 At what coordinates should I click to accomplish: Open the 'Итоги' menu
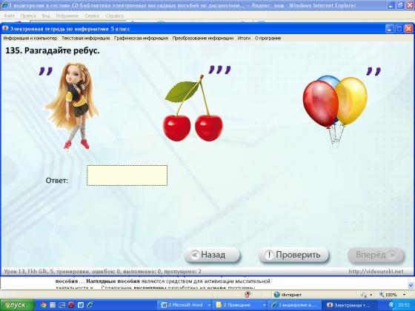click(244, 38)
